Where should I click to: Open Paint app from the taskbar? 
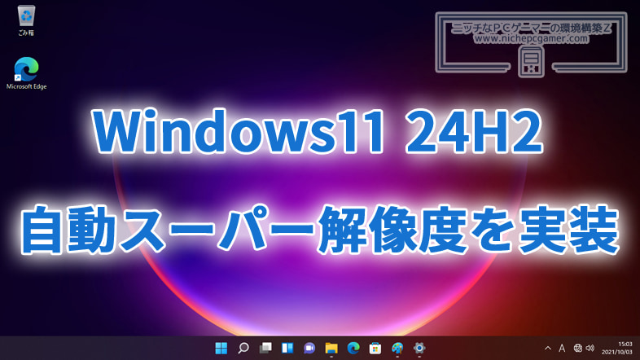click(x=397, y=348)
